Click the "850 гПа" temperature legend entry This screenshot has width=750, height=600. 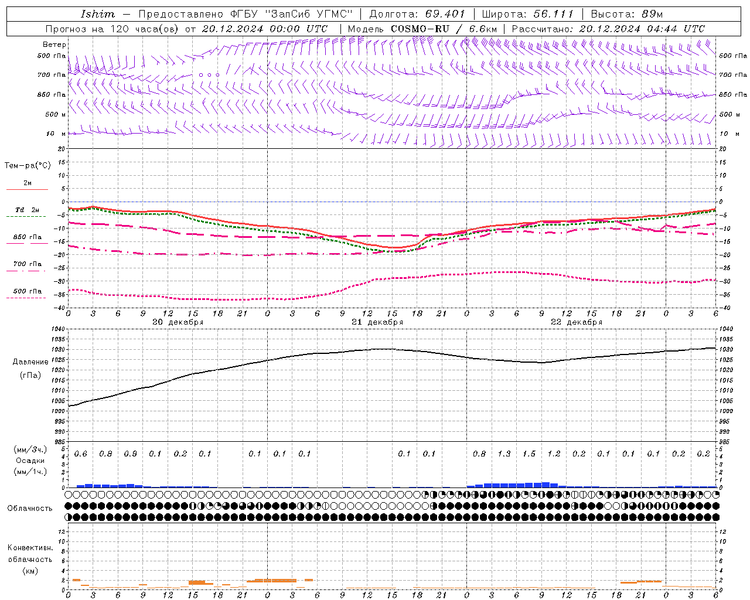(x=28, y=237)
